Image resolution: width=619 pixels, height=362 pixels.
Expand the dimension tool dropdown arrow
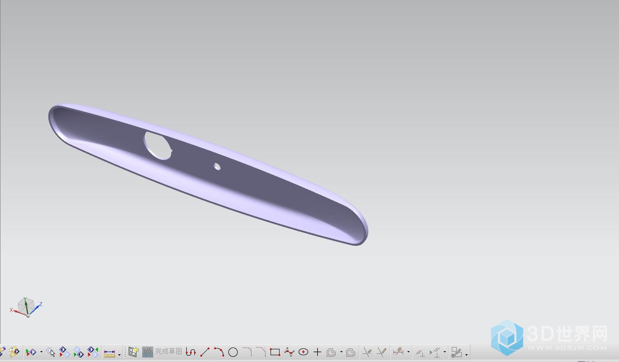coord(408,352)
